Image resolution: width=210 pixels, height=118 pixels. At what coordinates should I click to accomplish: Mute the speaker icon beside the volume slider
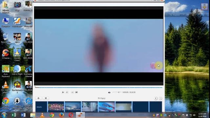point(109,92)
